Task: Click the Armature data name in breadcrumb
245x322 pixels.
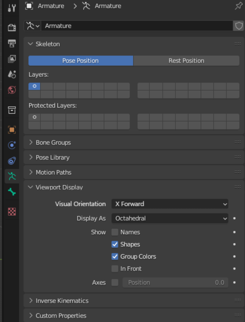Action: [x=108, y=6]
